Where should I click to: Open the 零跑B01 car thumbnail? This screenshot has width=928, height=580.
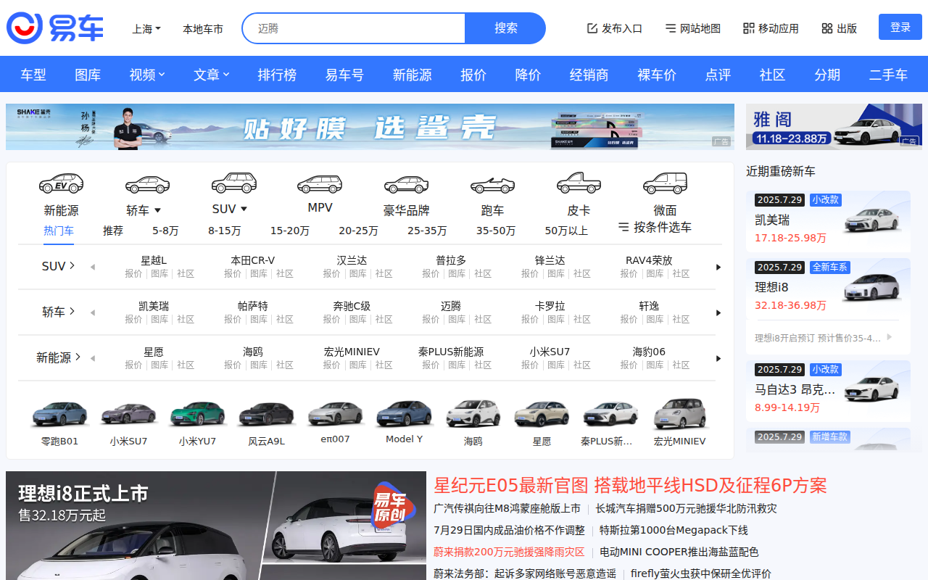click(59, 415)
